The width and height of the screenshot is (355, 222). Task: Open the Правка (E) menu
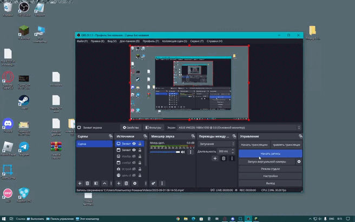(x=97, y=41)
